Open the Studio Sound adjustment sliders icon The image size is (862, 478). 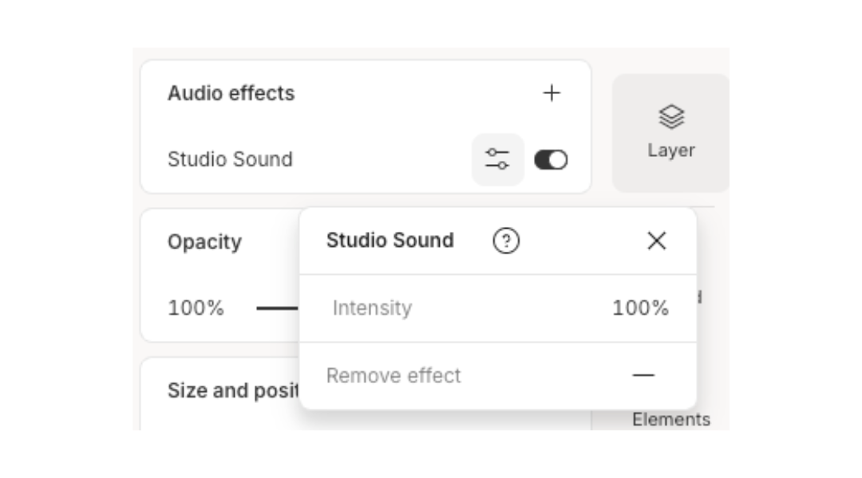[x=496, y=160]
